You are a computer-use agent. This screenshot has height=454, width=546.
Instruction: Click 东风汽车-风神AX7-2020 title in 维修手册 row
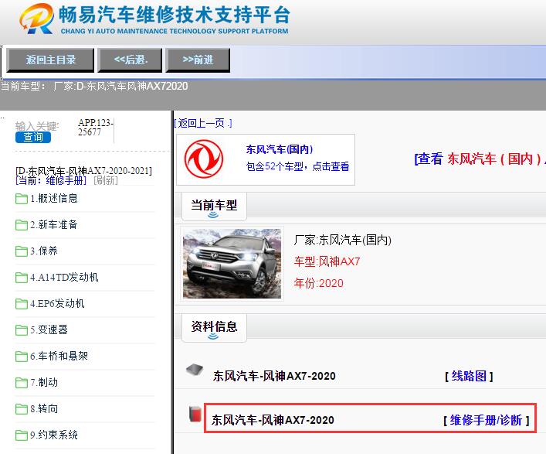(273, 420)
